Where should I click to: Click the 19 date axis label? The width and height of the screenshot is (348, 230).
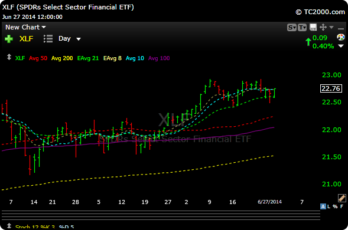tap(145, 202)
